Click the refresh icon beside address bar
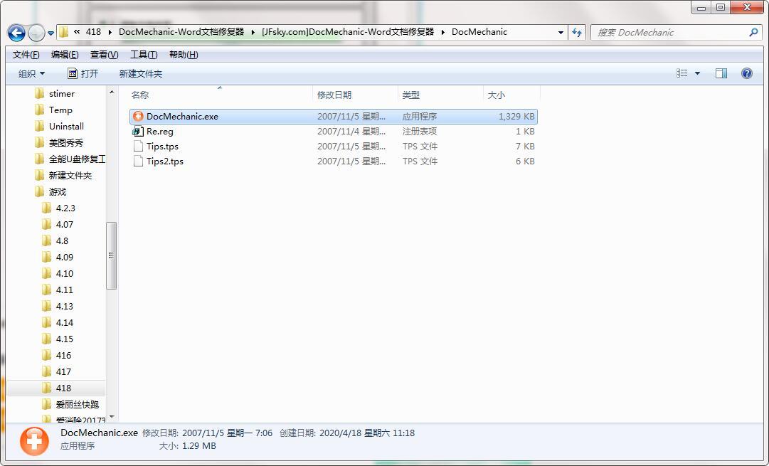 (577, 33)
